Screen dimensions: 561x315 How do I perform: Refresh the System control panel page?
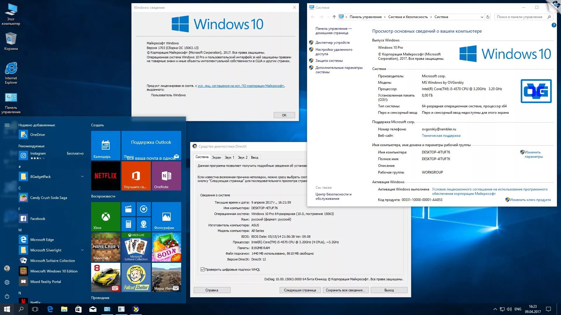pyautogui.click(x=488, y=17)
